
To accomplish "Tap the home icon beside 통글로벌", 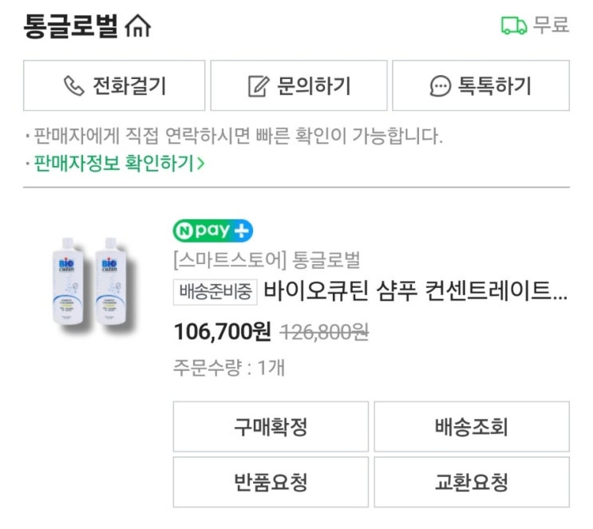I will (138, 27).
